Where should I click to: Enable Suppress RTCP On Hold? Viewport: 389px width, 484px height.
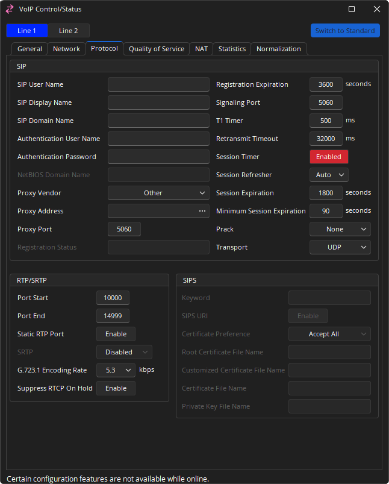click(x=116, y=388)
